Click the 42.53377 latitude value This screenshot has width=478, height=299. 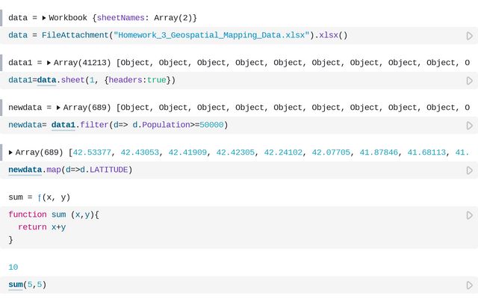(92, 152)
